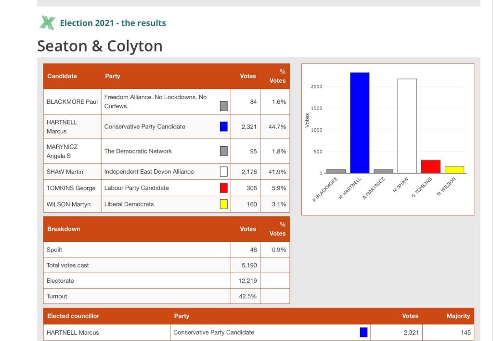Click the blue swatch in Elected councillor row
This screenshot has width=493, height=341.
click(x=363, y=332)
